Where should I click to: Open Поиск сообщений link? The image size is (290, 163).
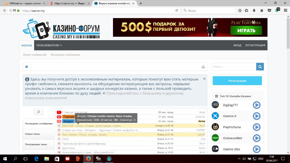coord(34,55)
